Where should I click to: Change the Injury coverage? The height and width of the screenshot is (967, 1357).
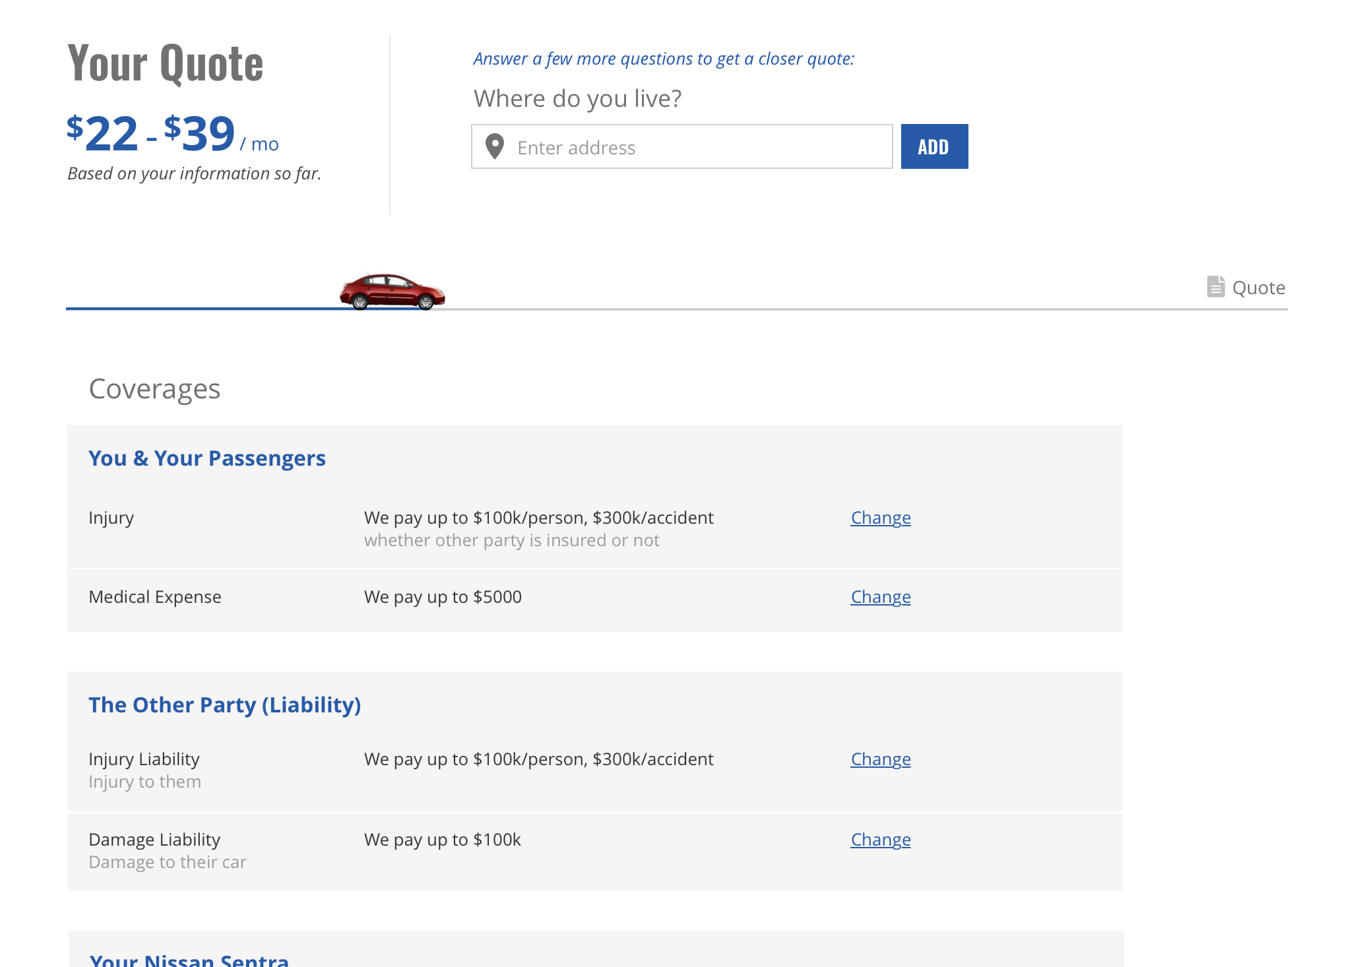click(880, 518)
